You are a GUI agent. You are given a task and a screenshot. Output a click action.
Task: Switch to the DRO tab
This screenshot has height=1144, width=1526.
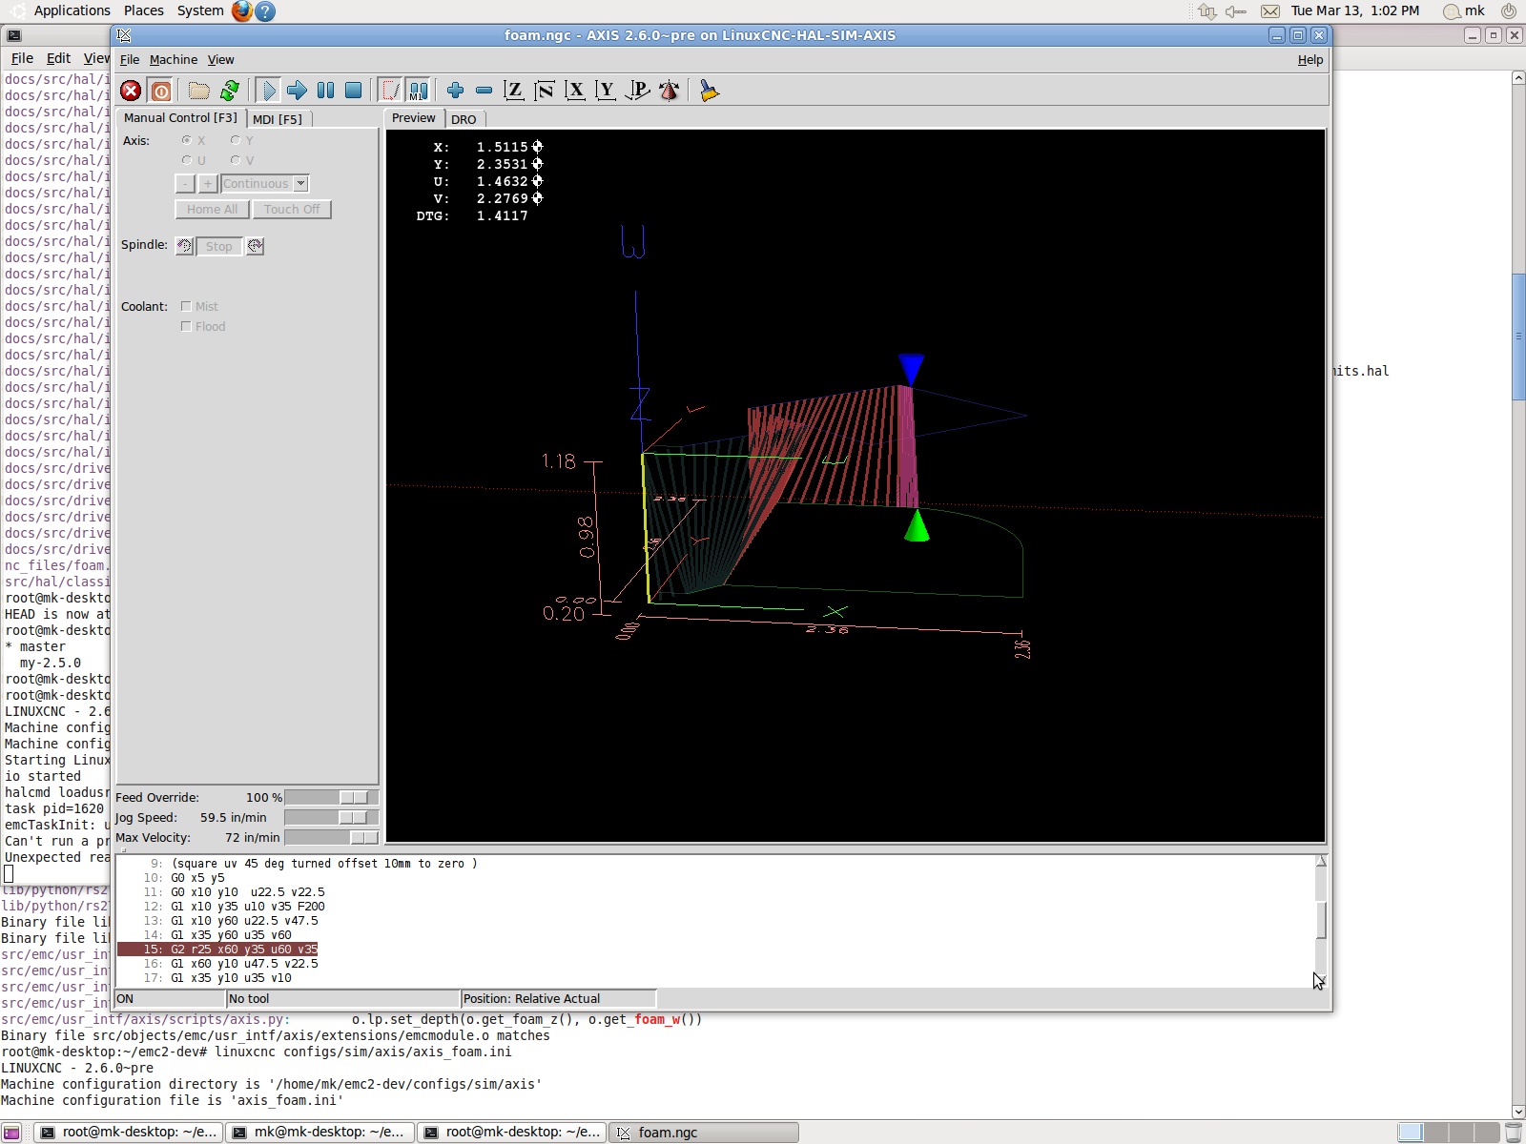pyautogui.click(x=464, y=119)
